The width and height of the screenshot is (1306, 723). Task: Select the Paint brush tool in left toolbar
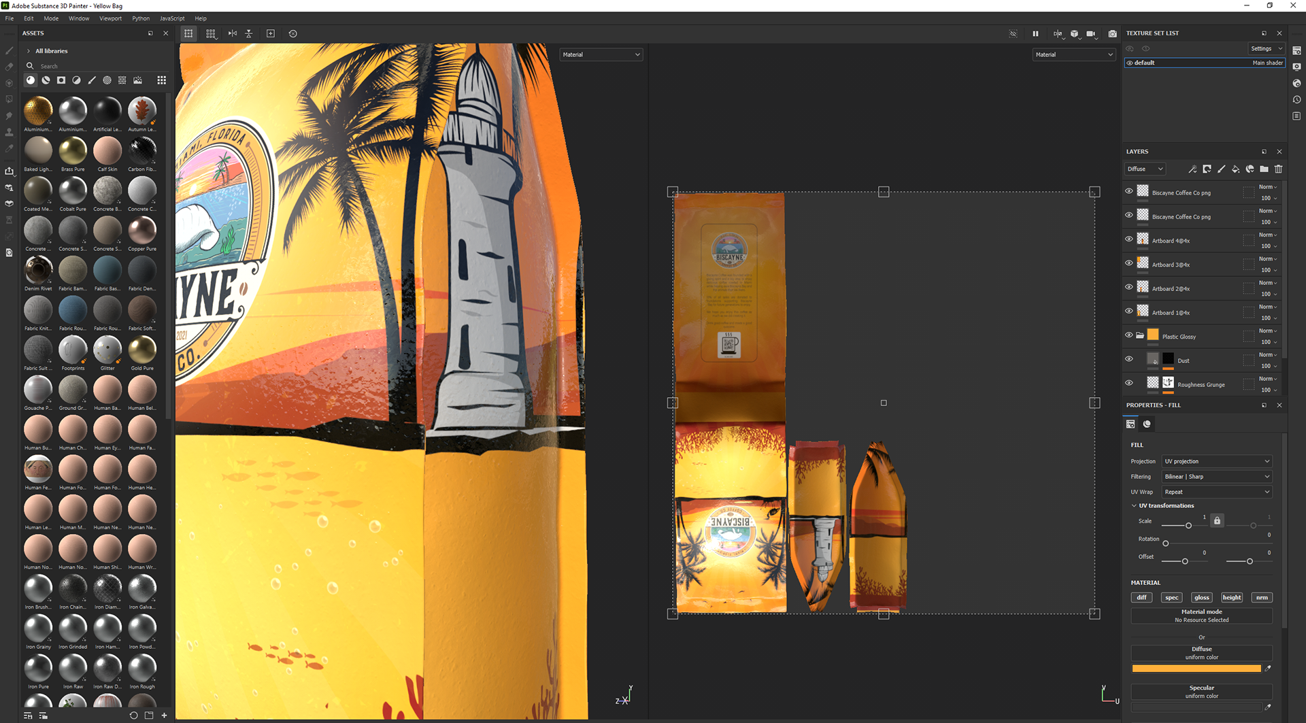[9, 50]
